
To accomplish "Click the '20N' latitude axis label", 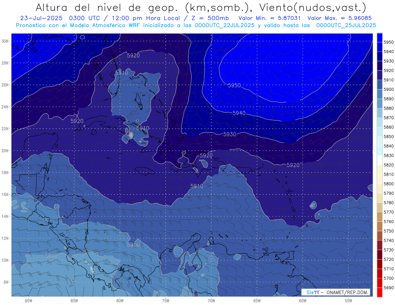I will coord(6,151).
